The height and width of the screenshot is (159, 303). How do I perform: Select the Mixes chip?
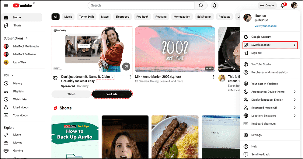105,17
